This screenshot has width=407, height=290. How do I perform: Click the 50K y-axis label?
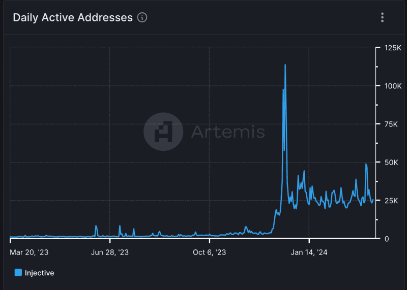(x=391, y=163)
